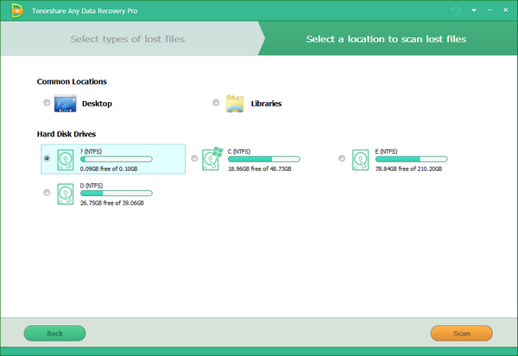The height and width of the screenshot is (356, 518).
Task: Click the E (NTFS) drive icon
Action: pyautogui.click(x=362, y=159)
